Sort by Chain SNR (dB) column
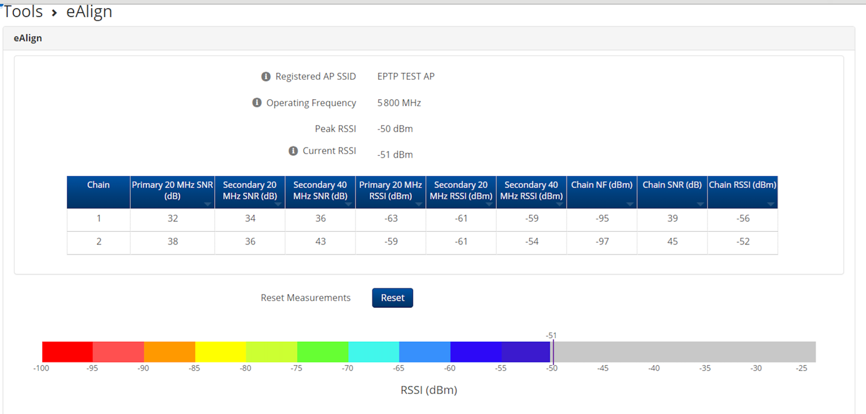Viewport: 866px width, 414px height. [x=672, y=191]
